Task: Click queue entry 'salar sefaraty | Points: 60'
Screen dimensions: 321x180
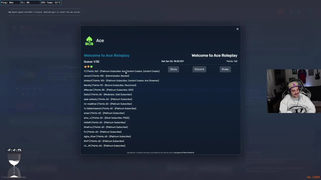Action: click(x=108, y=99)
